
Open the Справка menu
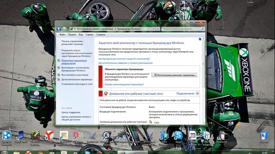point(101,35)
